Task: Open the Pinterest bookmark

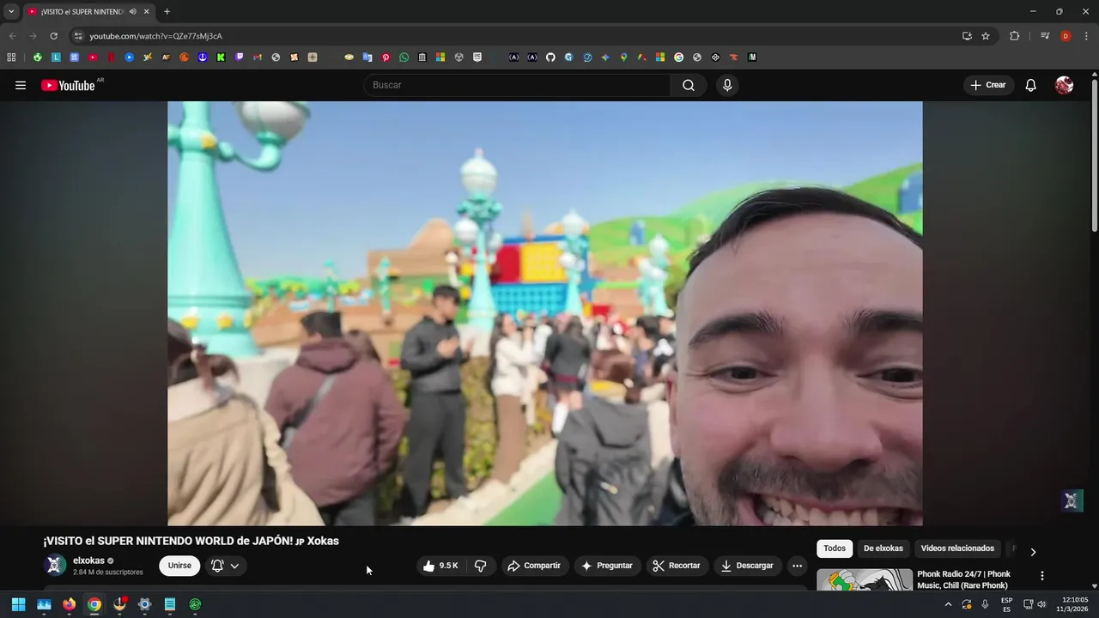Action: [x=386, y=58]
